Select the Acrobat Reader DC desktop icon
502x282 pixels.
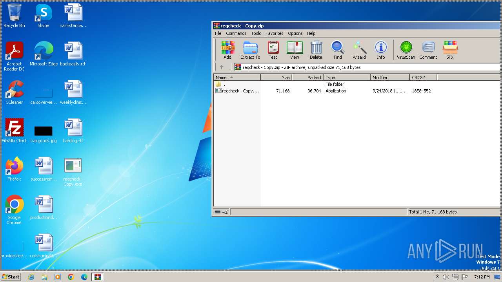[14, 57]
